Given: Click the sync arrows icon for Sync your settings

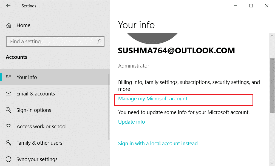Looking at the screenshot, I should (8, 159).
